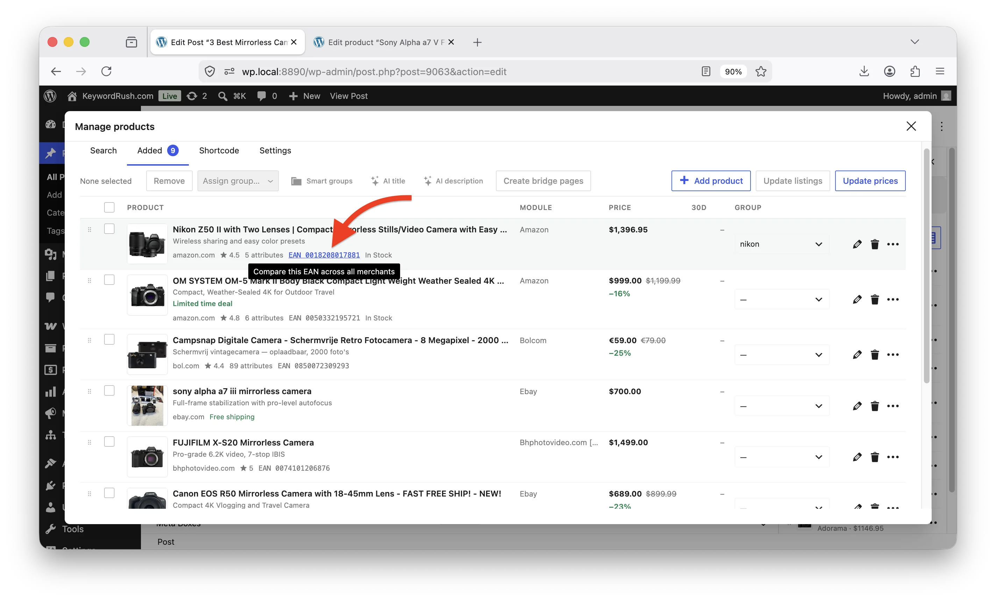Delete the Campsnap Digitale Camera product
Viewport: 996px width, 601px height.
pos(875,355)
